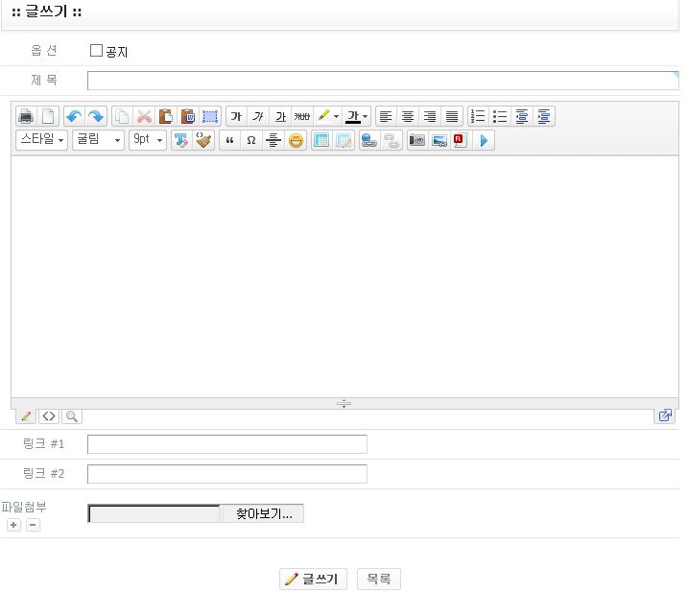688x593 pixels.
Task: Click the print icon in the editor toolbar
Action: [26, 116]
